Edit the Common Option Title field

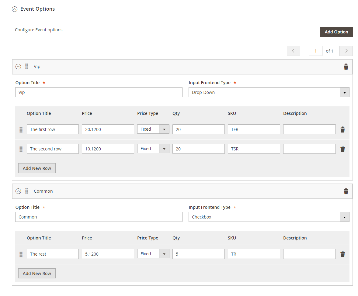(99, 217)
